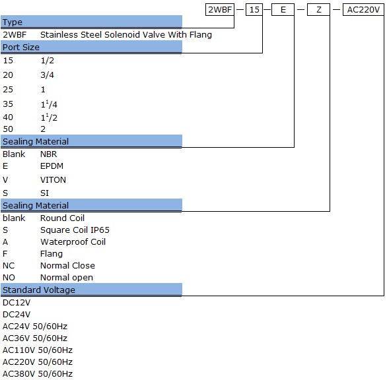Select the 15 port size code box
Image resolution: width=387 pixels, height=380 pixels.
[254, 10]
